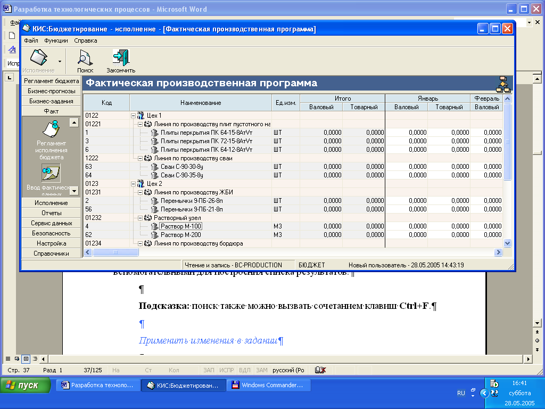Collapse the Цех 2 tree node

tap(133, 184)
